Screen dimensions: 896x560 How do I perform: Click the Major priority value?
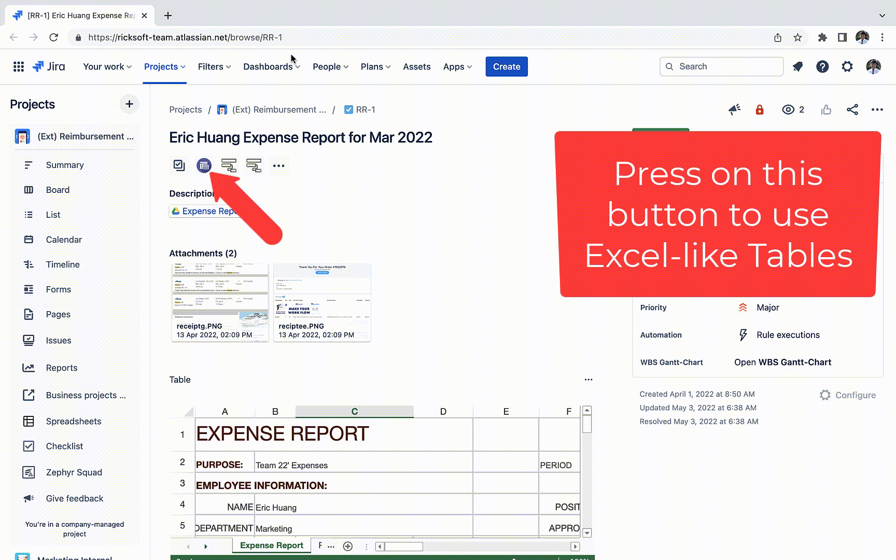[767, 307]
